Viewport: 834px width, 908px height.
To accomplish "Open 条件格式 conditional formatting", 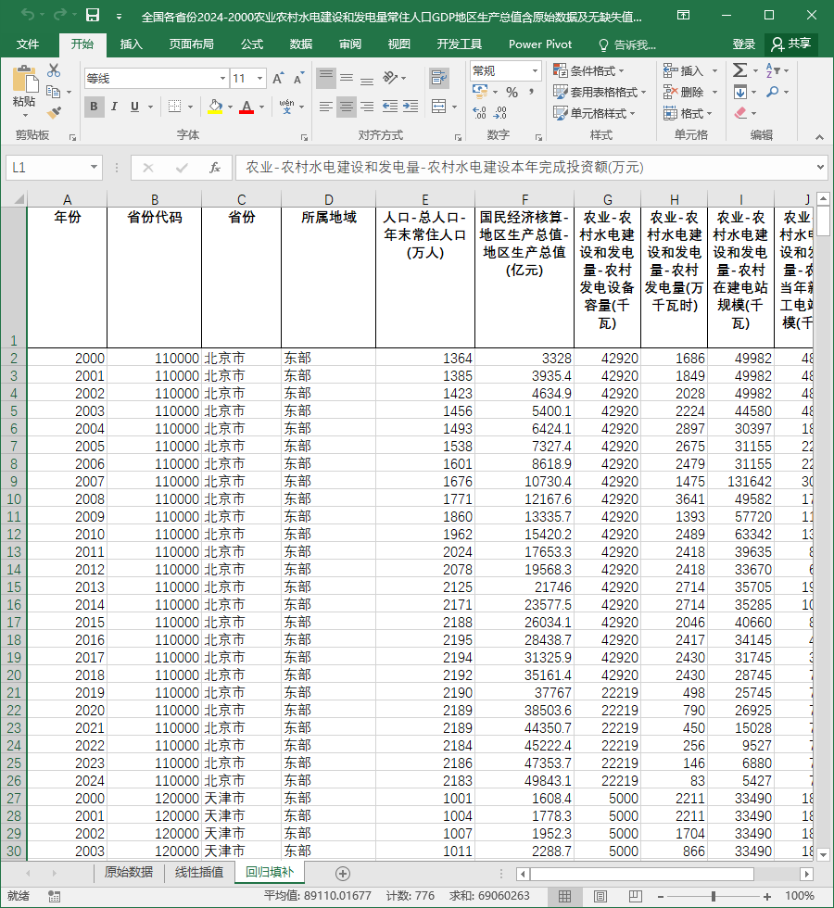I will pos(589,70).
